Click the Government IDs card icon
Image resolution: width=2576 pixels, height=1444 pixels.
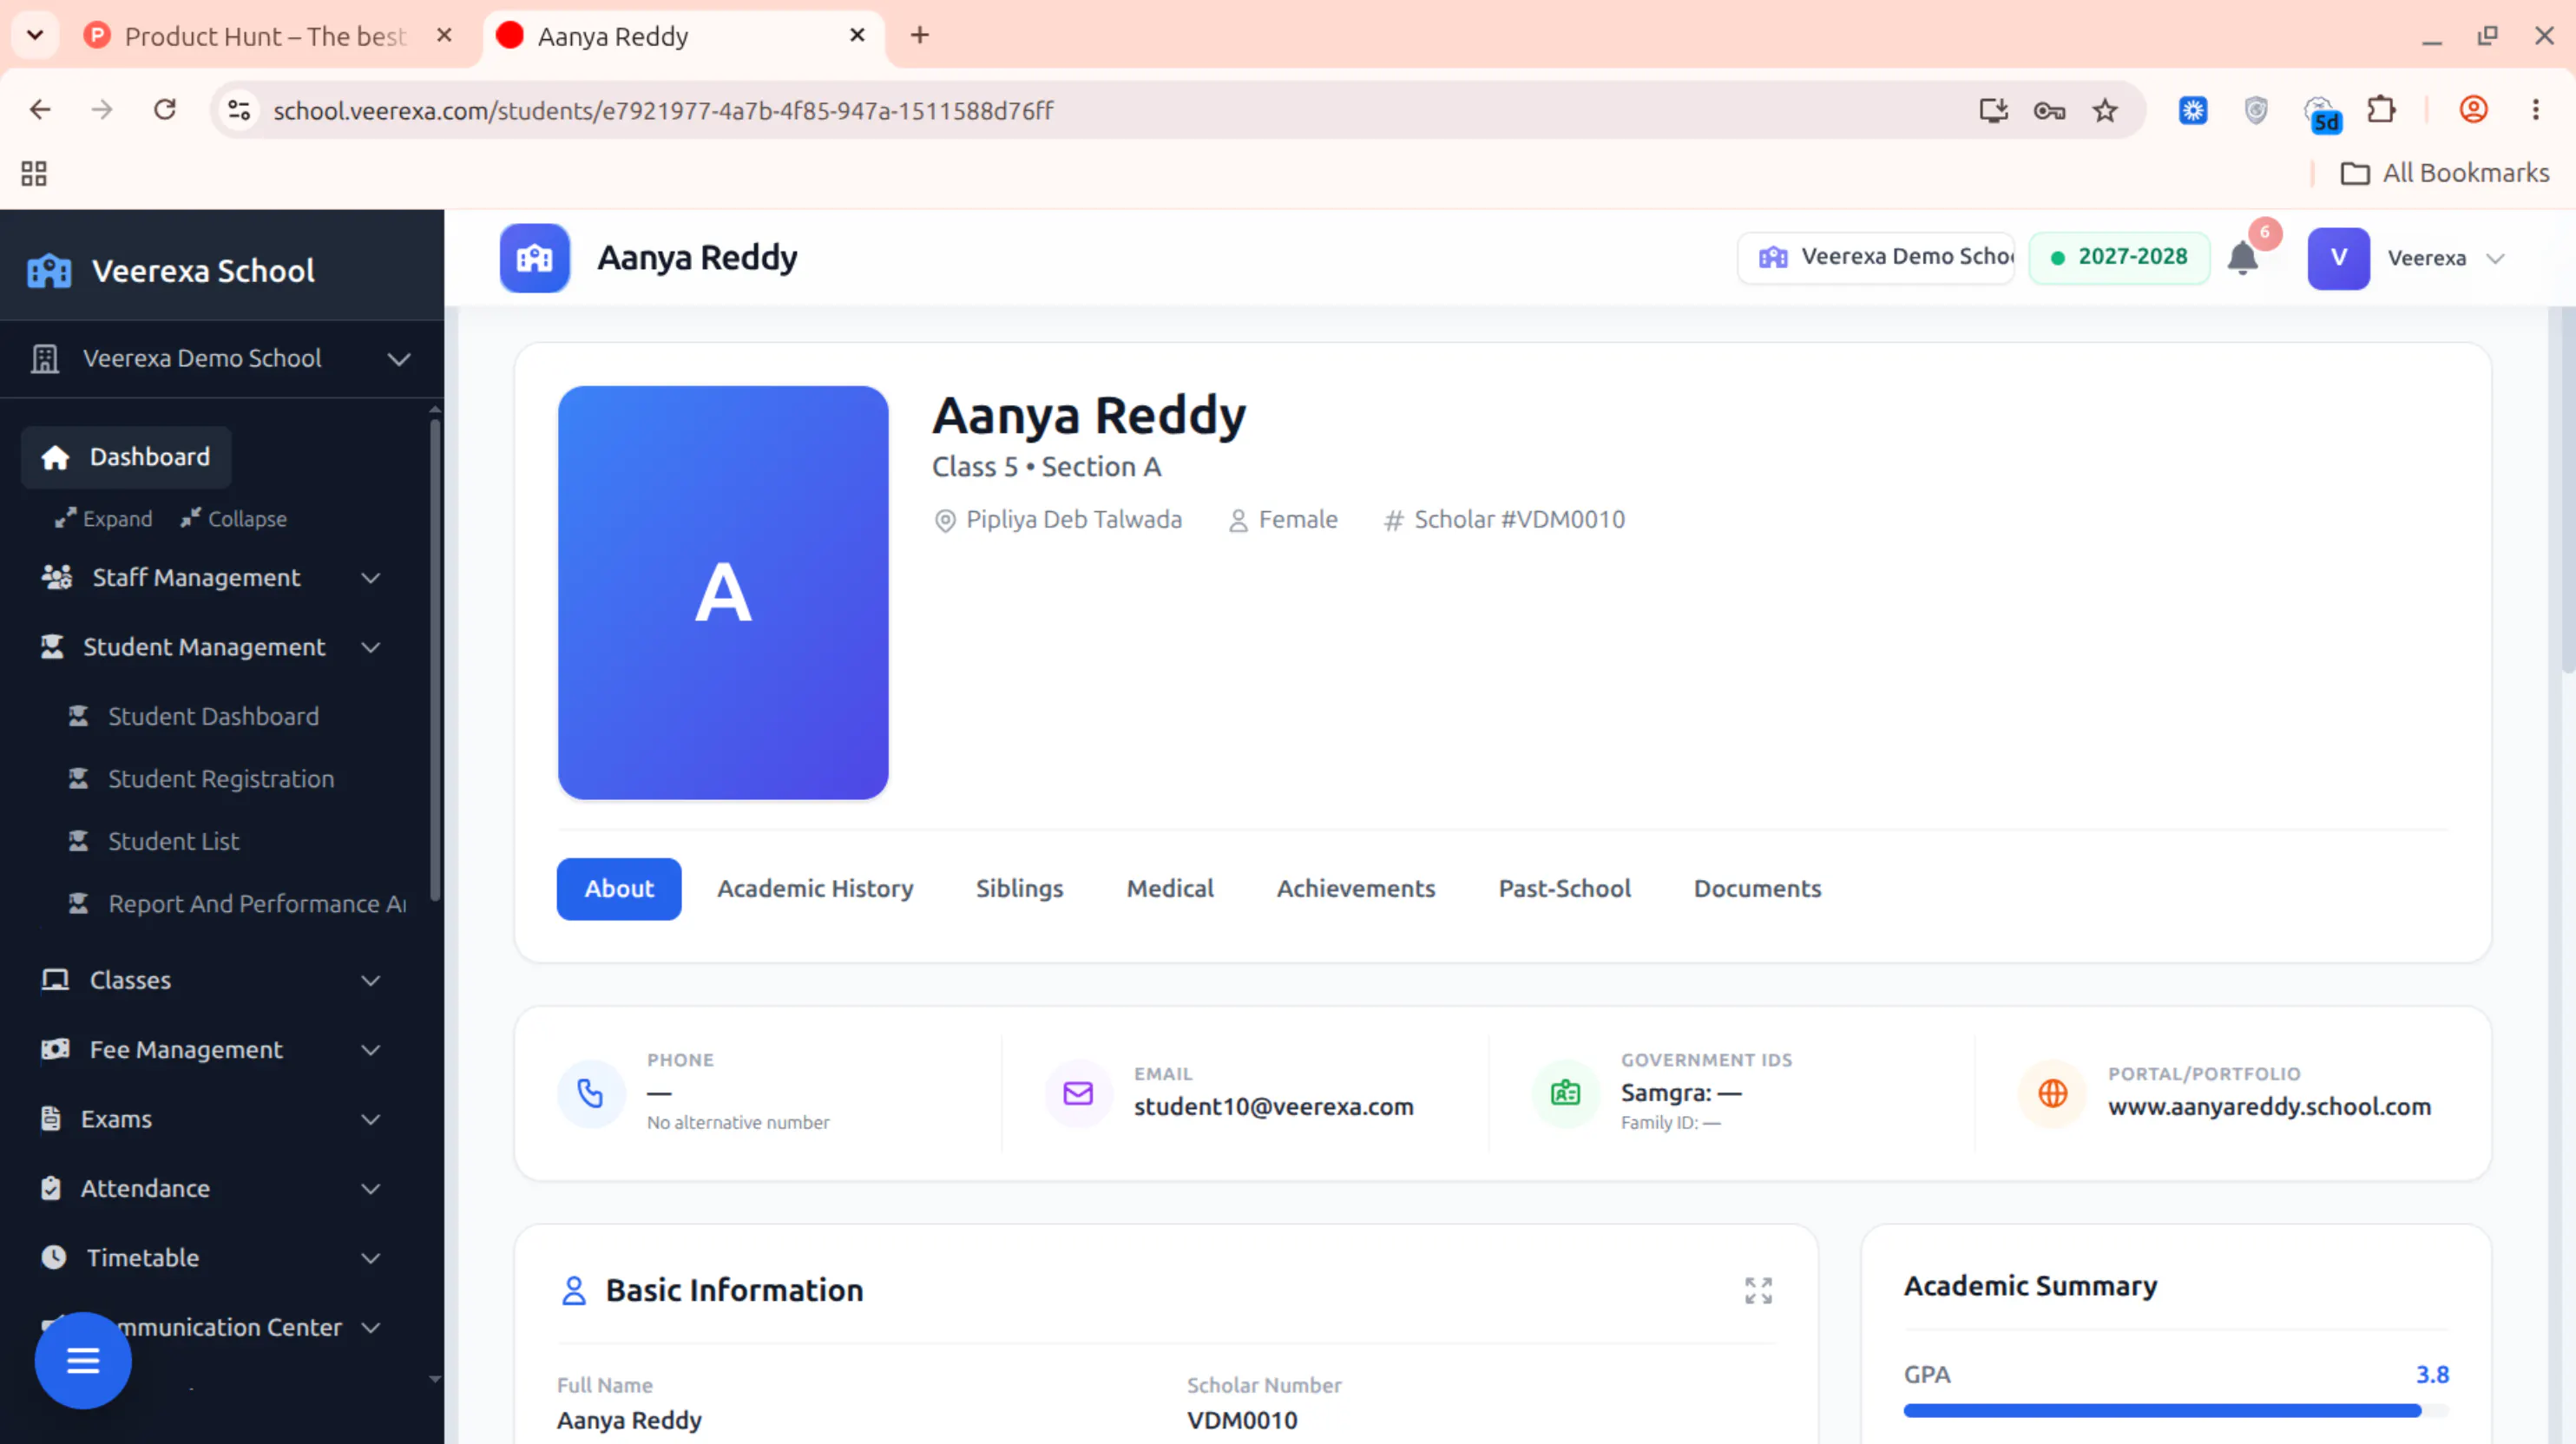click(x=1565, y=1093)
